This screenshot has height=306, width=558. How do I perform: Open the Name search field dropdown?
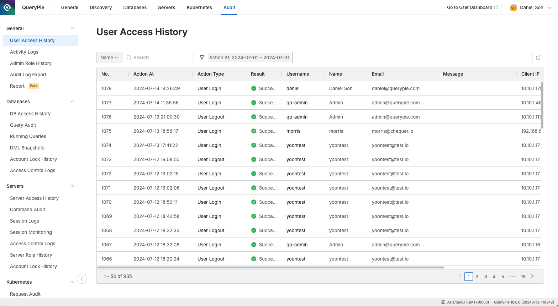point(109,58)
